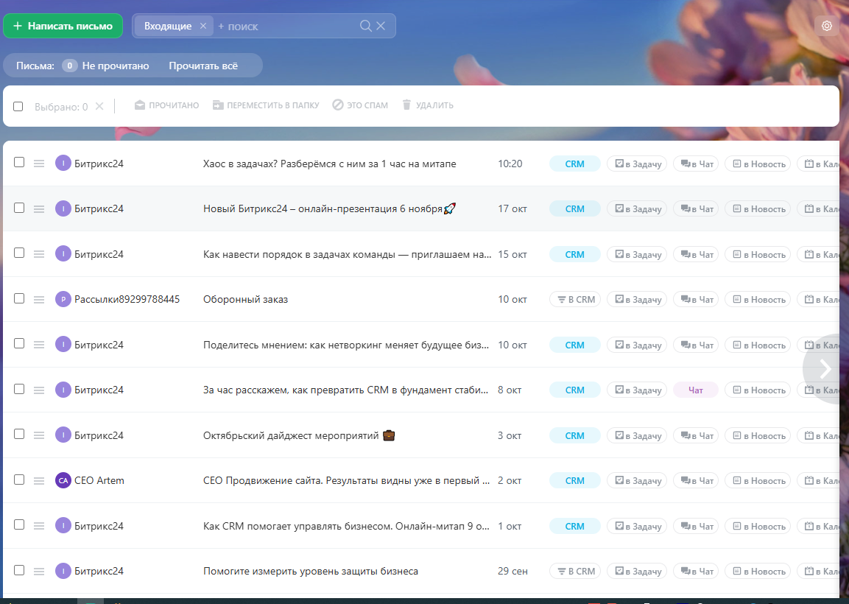Click Написать письмо to compose
849x604 pixels.
pos(63,26)
